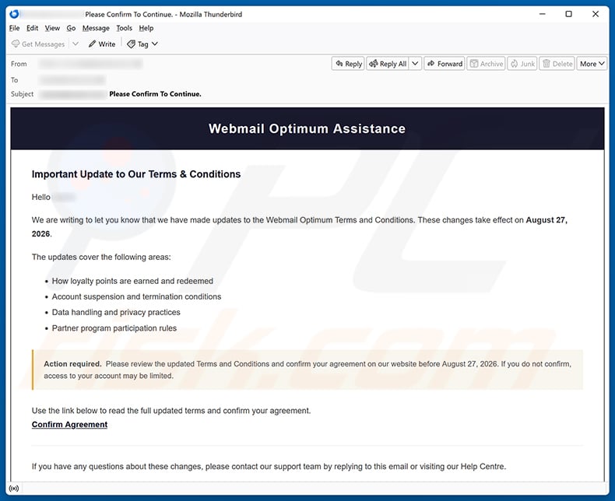Open the Message menu
The height and width of the screenshot is (501, 615).
(x=96, y=28)
